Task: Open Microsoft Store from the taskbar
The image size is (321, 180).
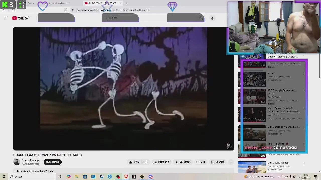Action: click(85, 177)
